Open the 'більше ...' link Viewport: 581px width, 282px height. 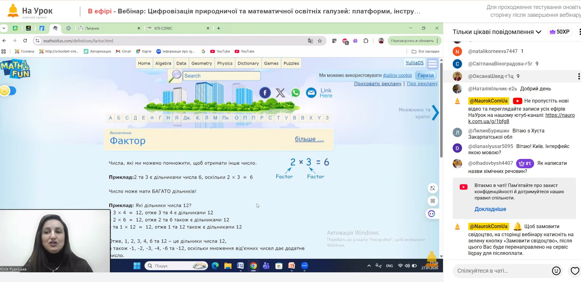tap(309, 139)
